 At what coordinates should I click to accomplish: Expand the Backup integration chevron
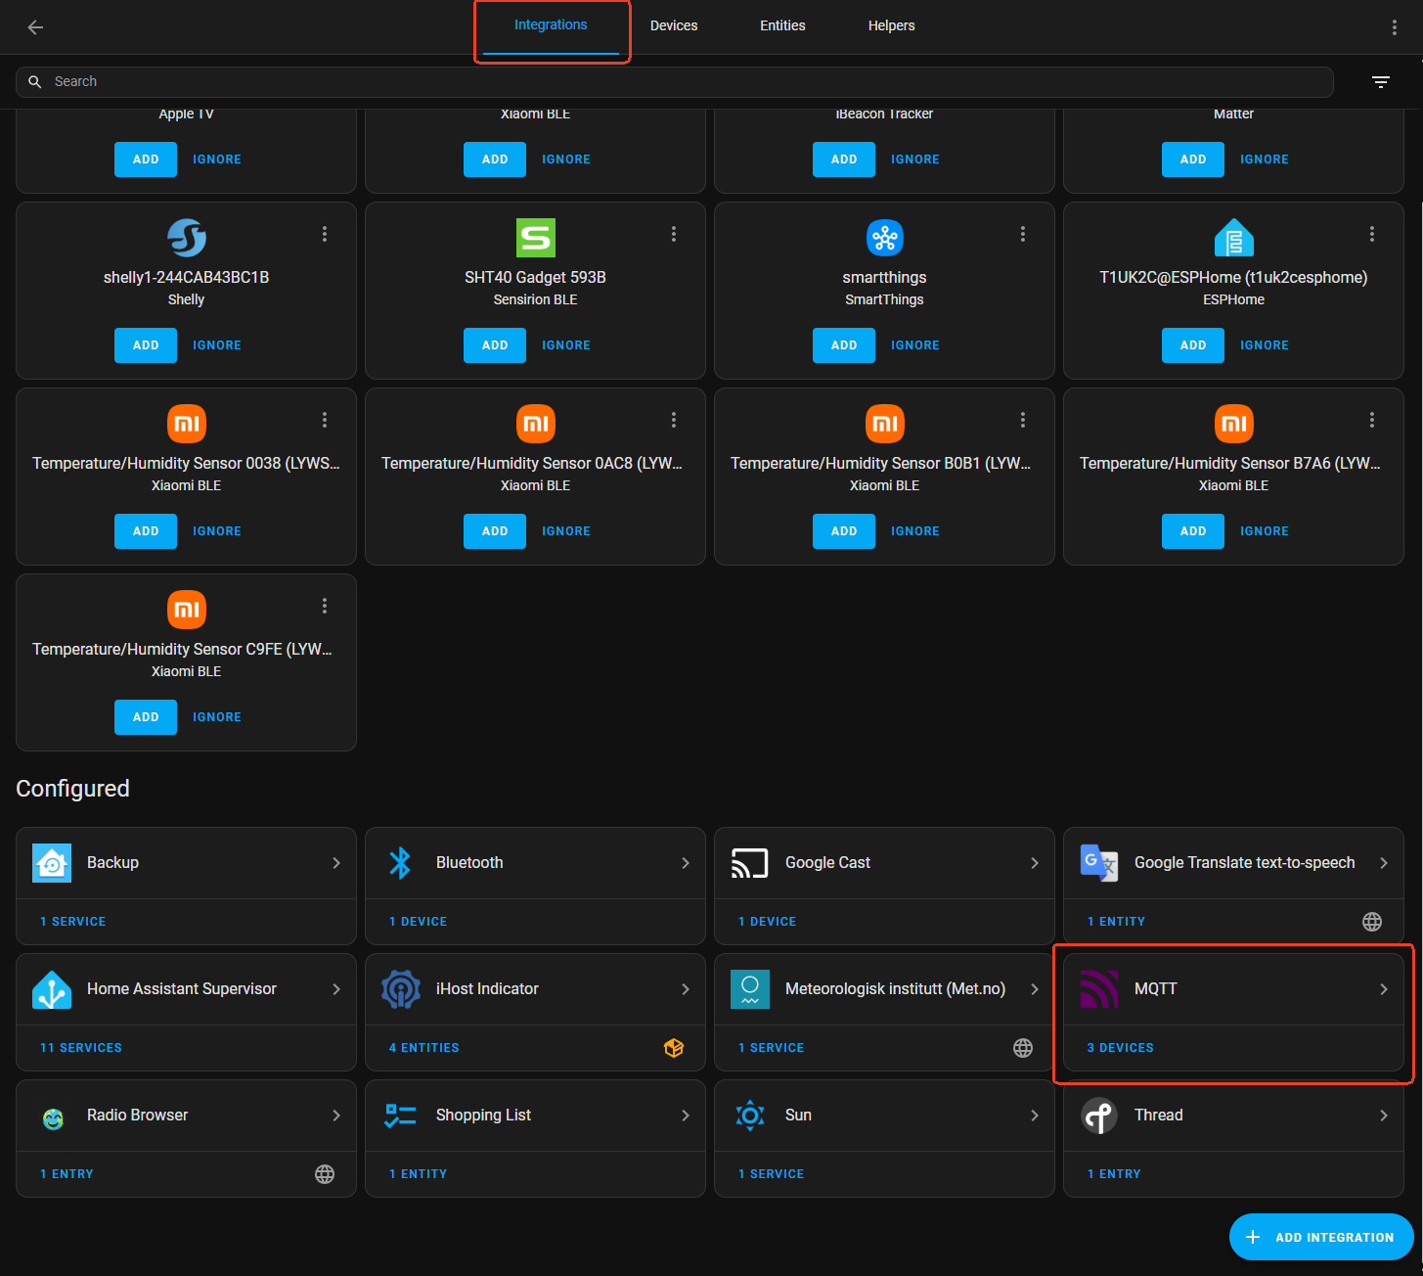(336, 863)
